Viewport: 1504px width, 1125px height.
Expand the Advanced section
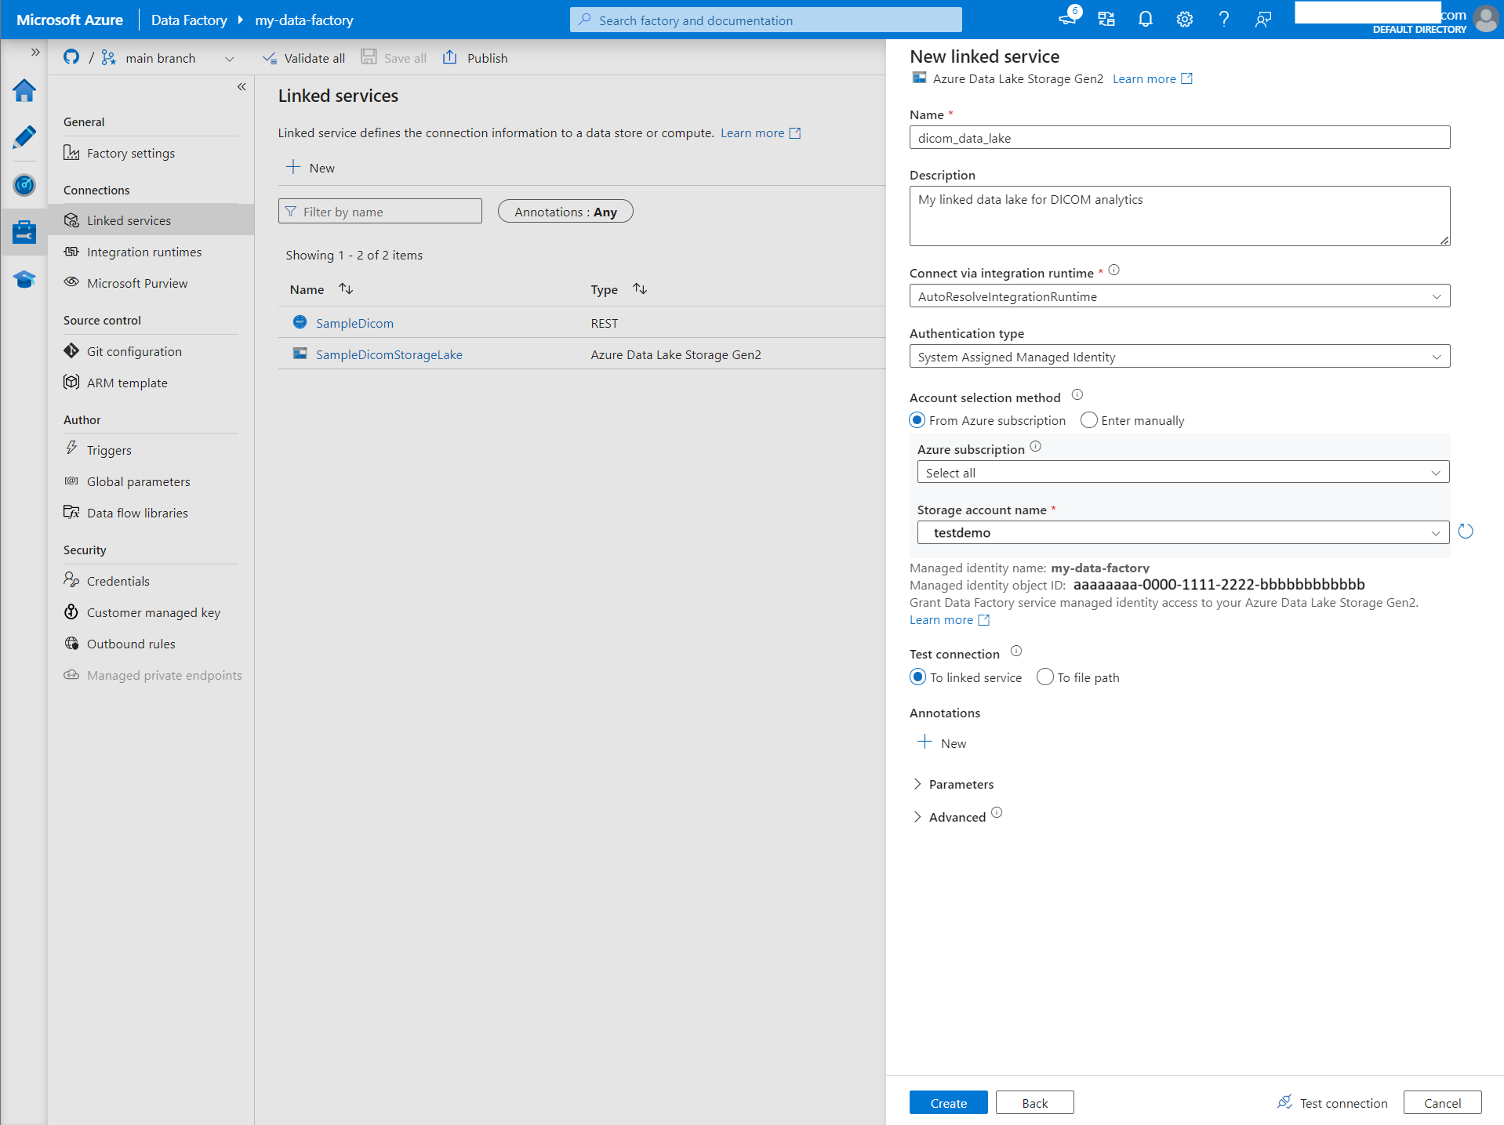click(949, 817)
